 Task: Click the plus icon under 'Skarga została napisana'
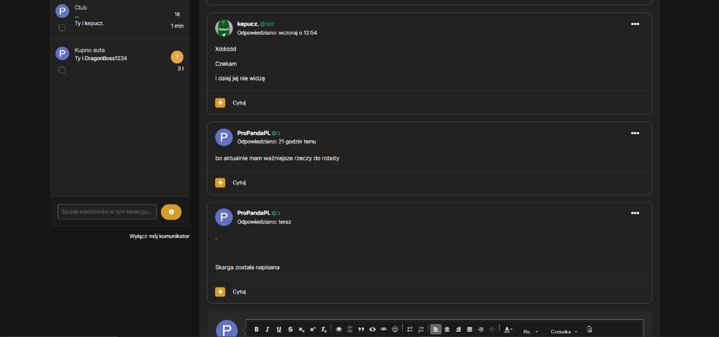220,292
